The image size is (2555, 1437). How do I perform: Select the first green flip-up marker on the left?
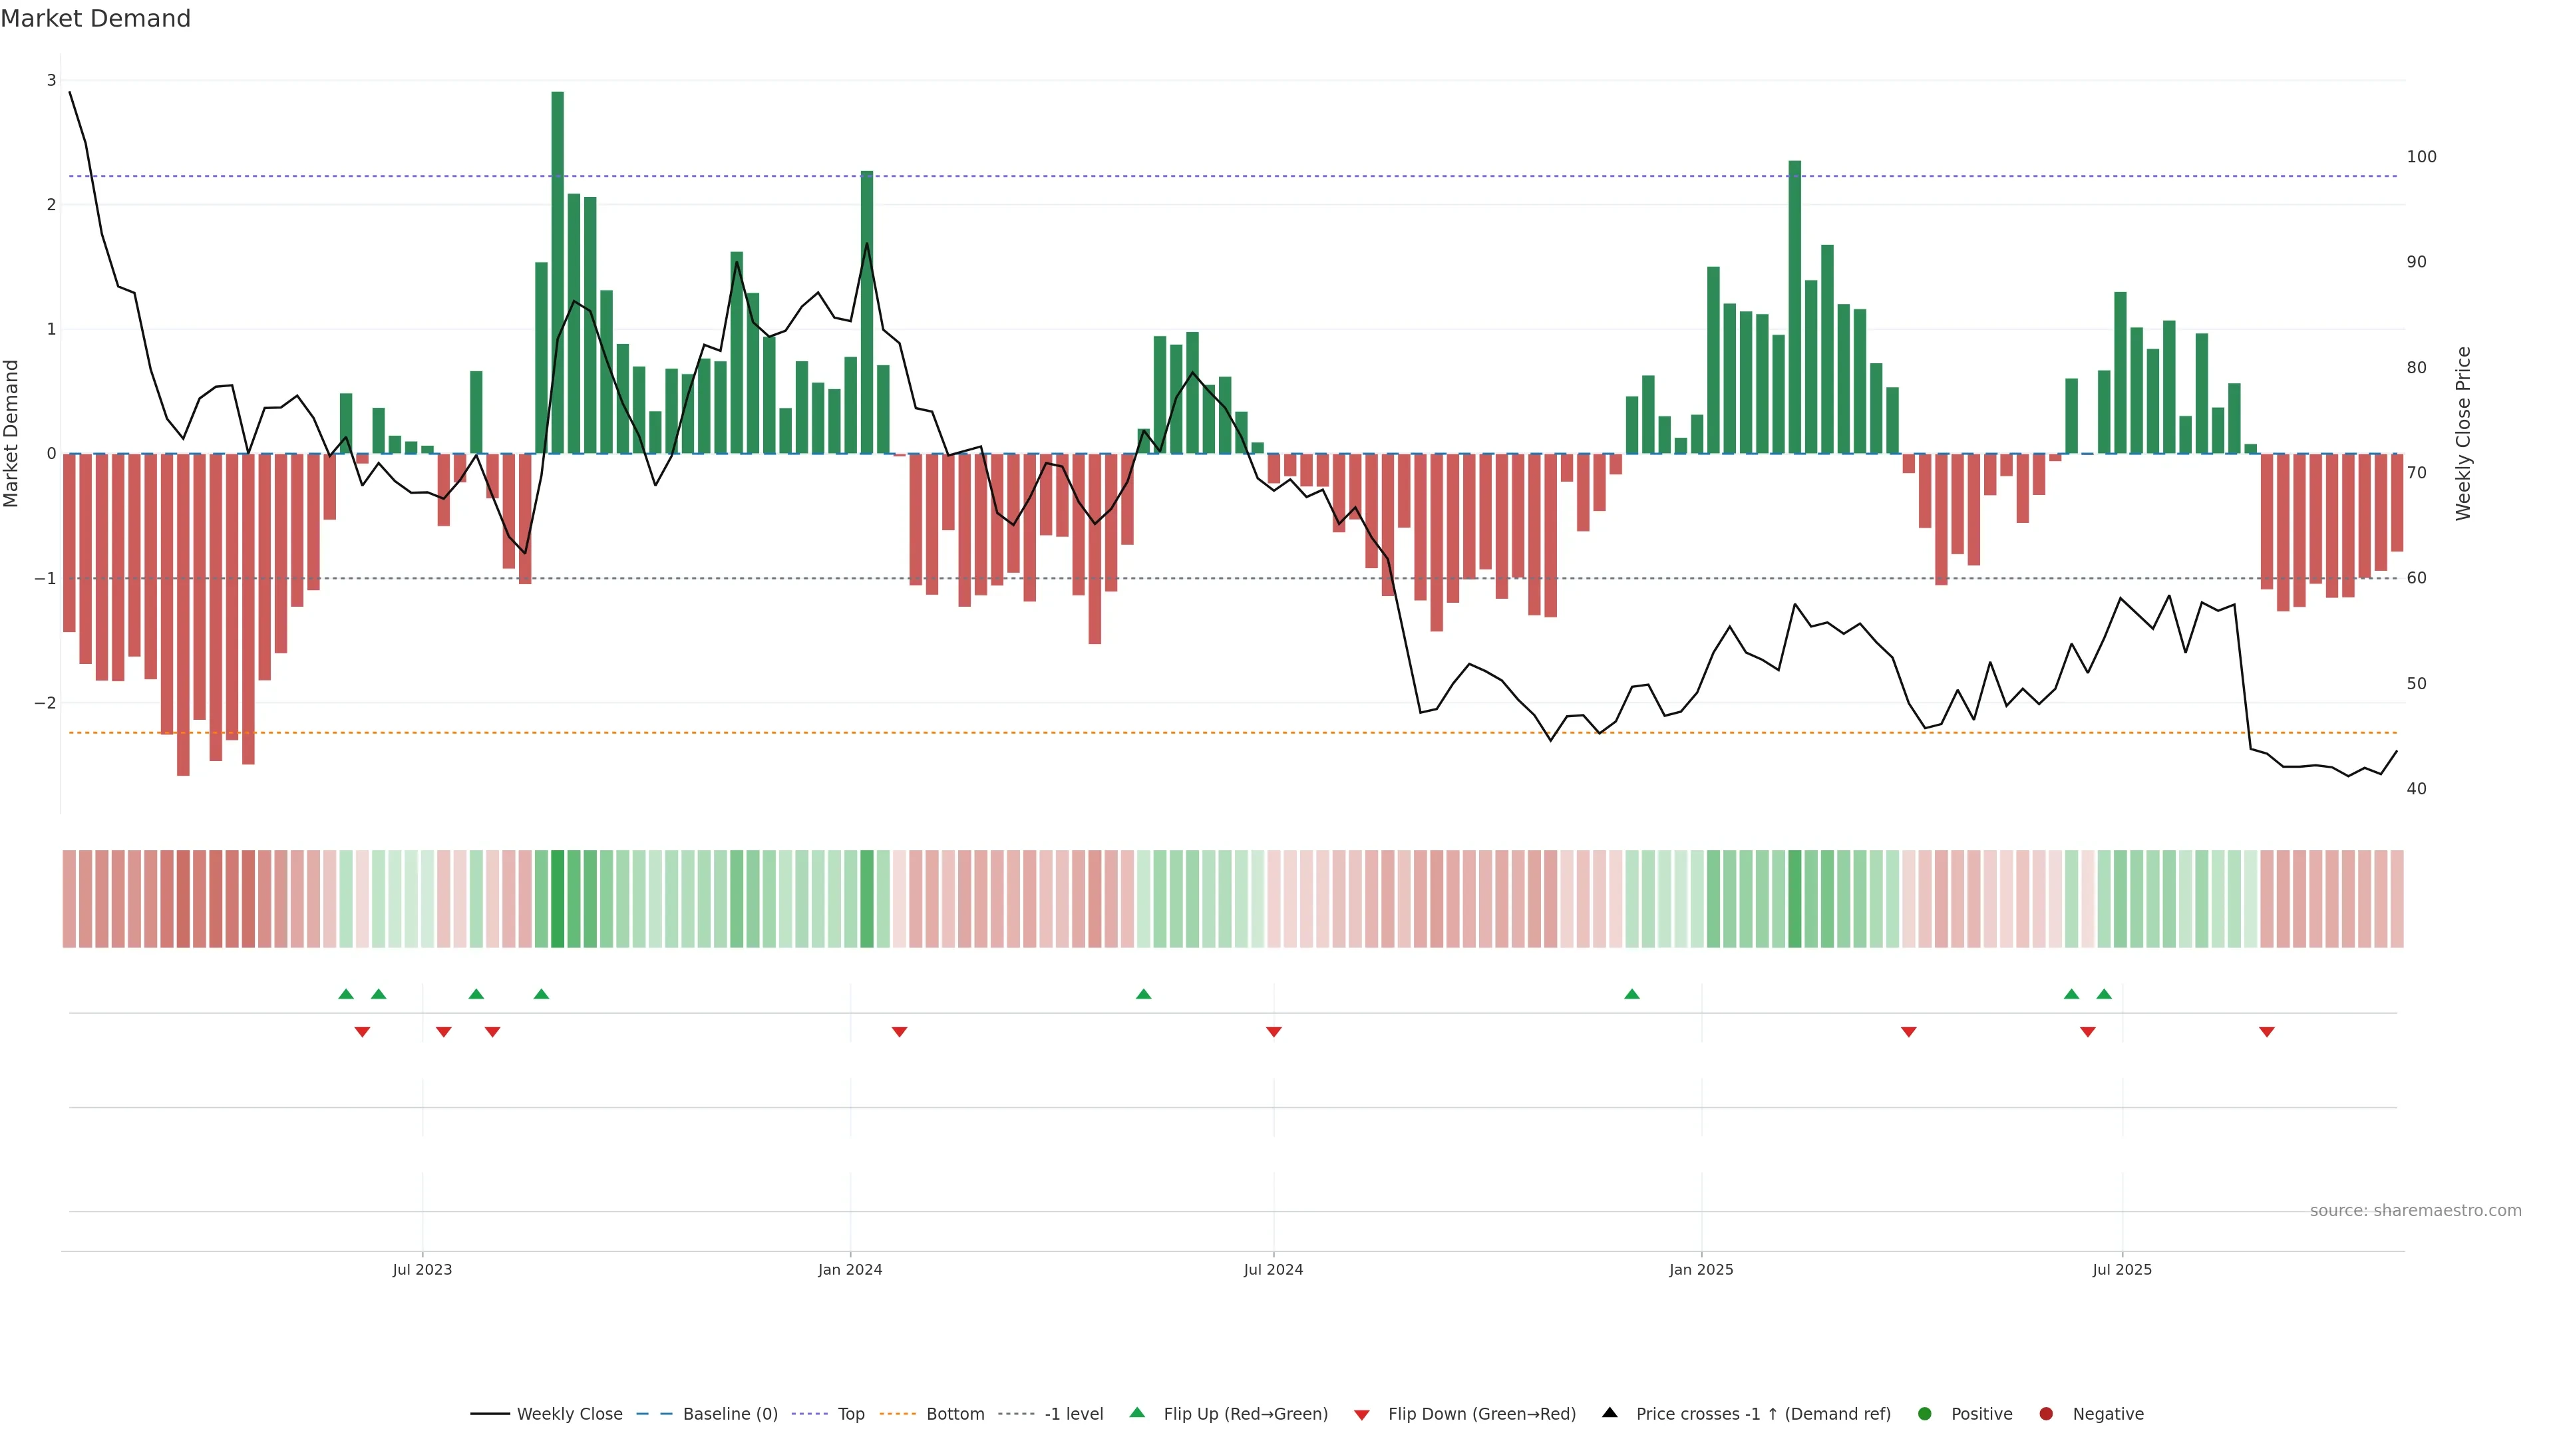pos(346,994)
